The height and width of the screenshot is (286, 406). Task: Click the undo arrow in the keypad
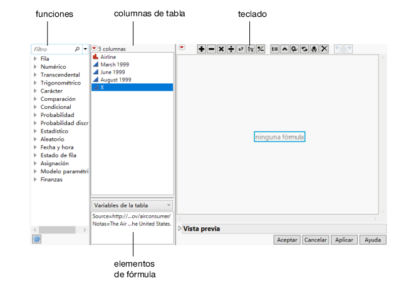(x=338, y=49)
